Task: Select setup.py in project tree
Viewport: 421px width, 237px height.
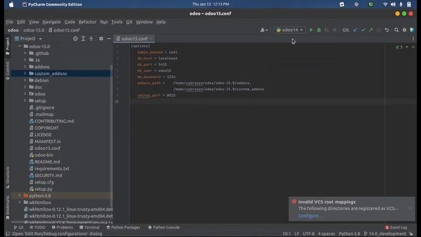Action: click(43, 189)
